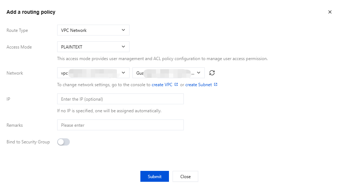Click the external-link icon after create VPC

click(176, 85)
